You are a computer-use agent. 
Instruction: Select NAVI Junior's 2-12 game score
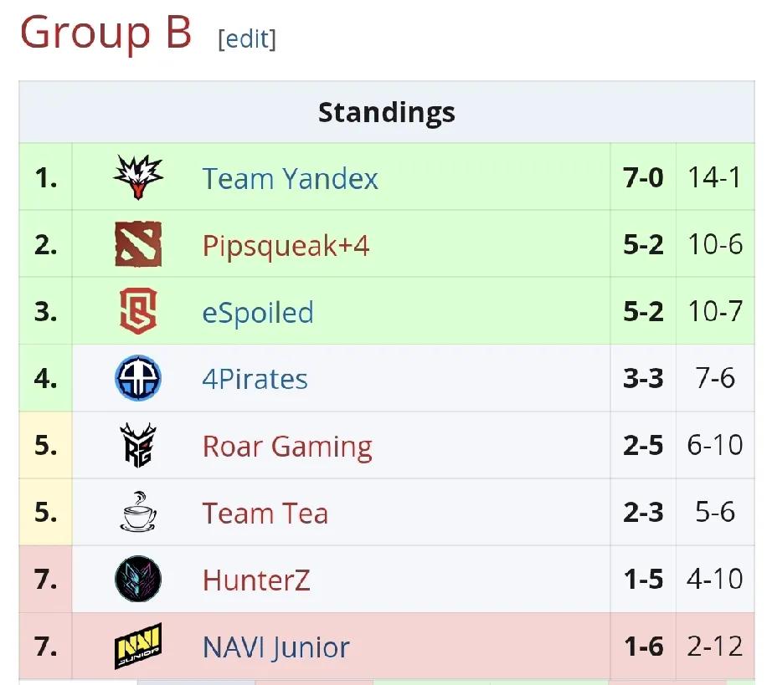pos(715,647)
